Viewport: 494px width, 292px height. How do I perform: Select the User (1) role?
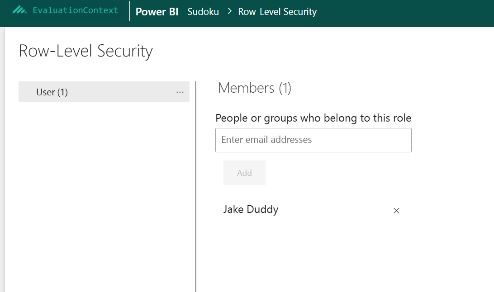tap(52, 92)
